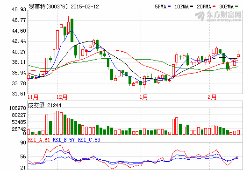The width and height of the screenshot is (243, 170).
Task: Click the 20PMA legend label
Action: tap(204, 7)
